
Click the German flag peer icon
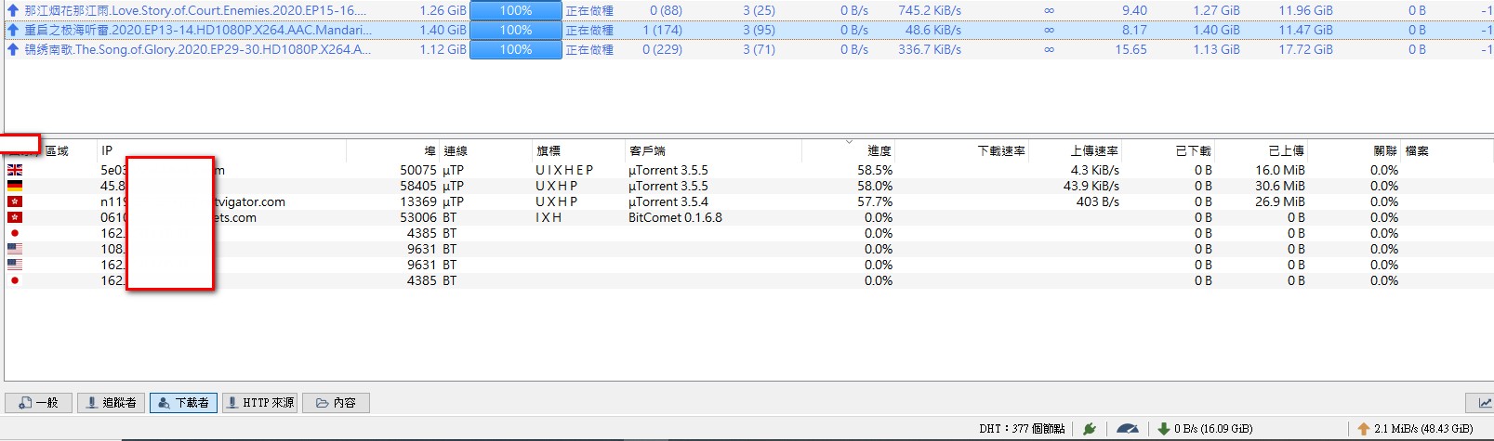click(15, 186)
